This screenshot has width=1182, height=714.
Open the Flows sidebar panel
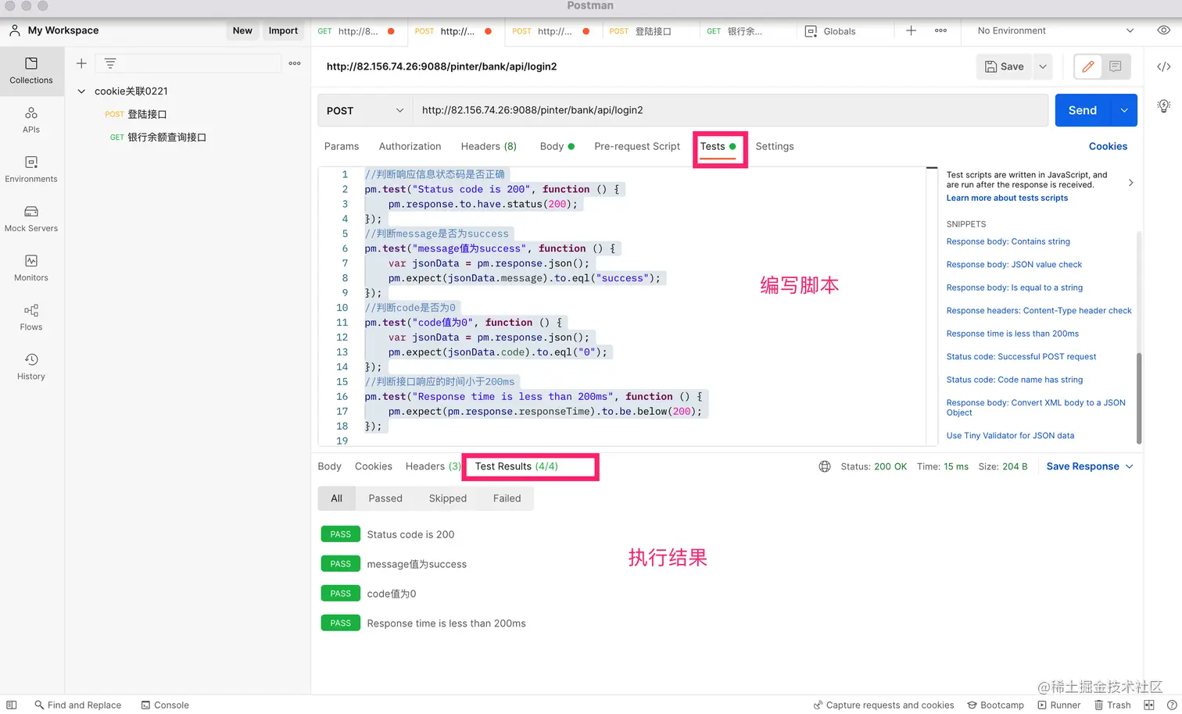(x=31, y=317)
